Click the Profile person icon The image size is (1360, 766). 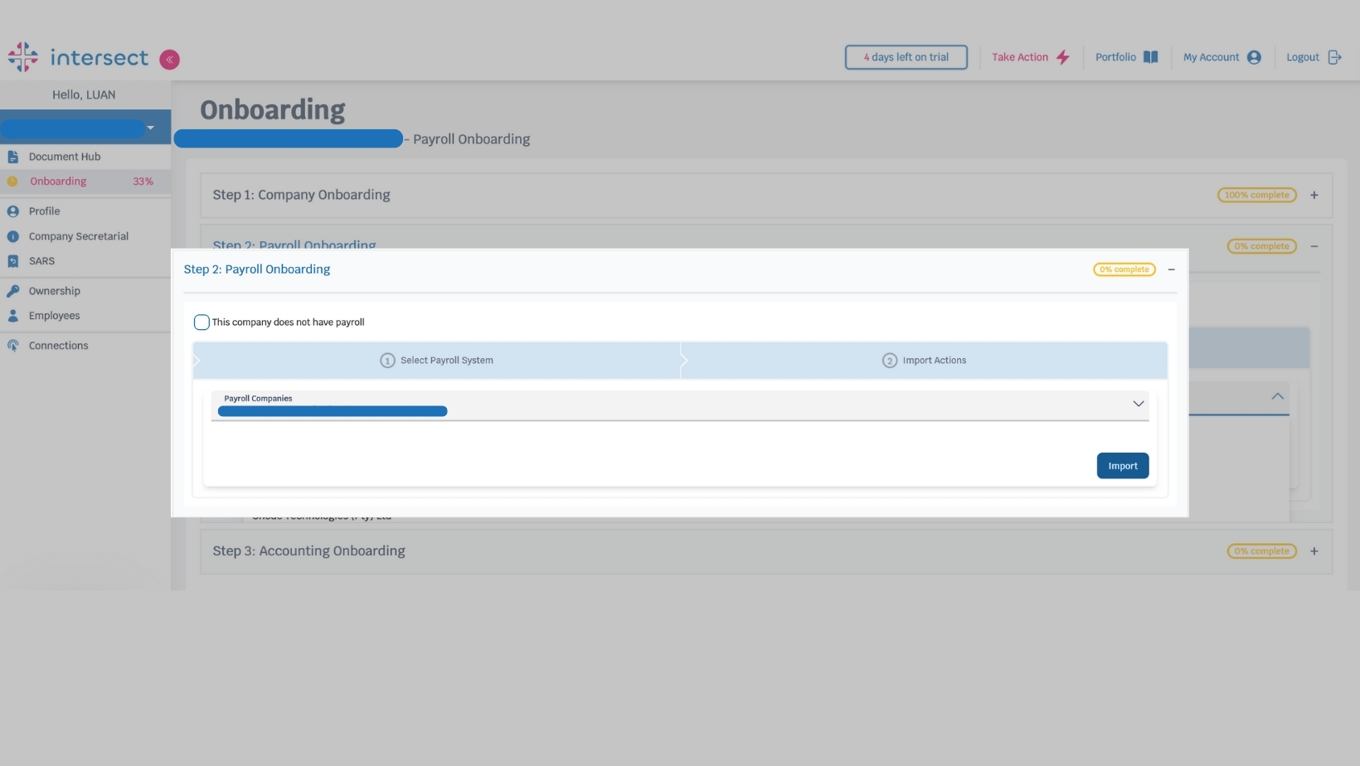(12, 211)
